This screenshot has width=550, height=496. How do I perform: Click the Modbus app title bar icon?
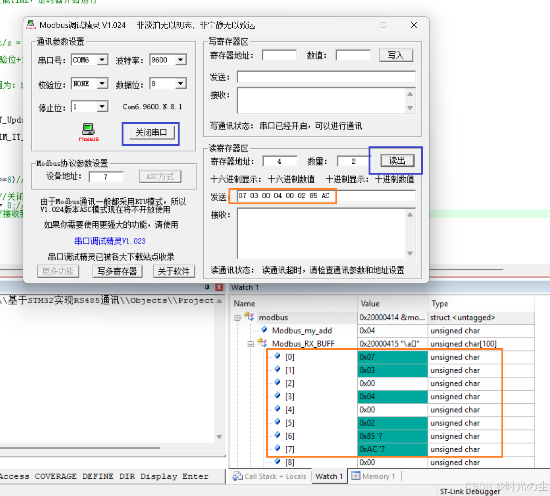(31, 25)
